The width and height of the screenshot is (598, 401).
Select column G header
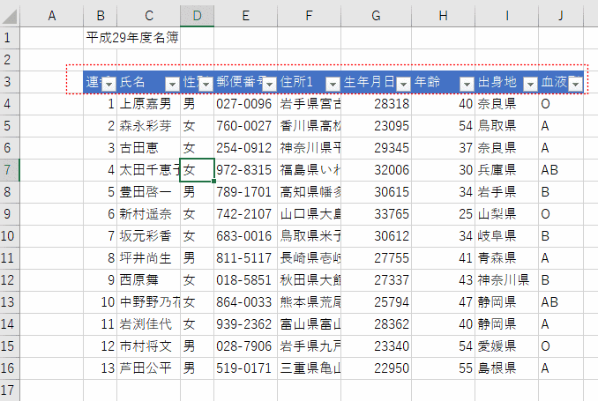[x=376, y=16]
